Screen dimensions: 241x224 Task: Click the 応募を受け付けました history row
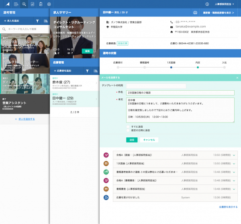(x=175, y=197)
